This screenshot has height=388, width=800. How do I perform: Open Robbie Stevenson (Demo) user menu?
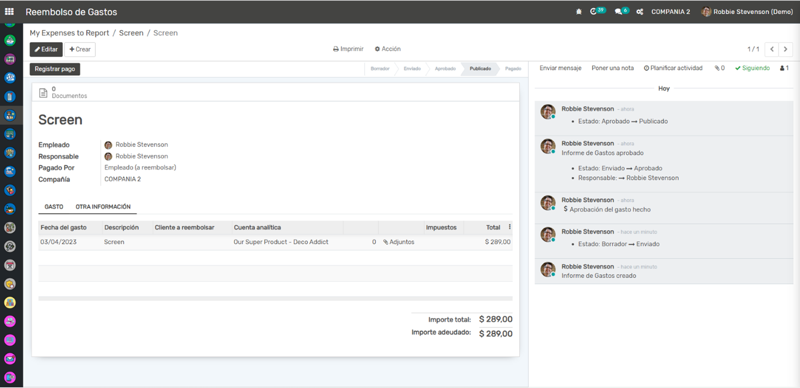pos(747,12)
